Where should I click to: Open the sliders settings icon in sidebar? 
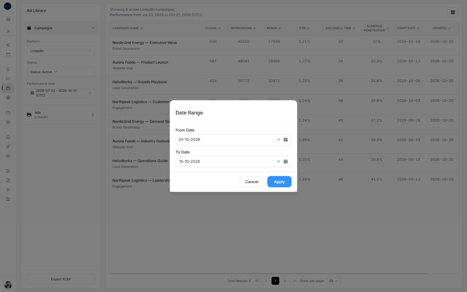click(x=8, y=190)
